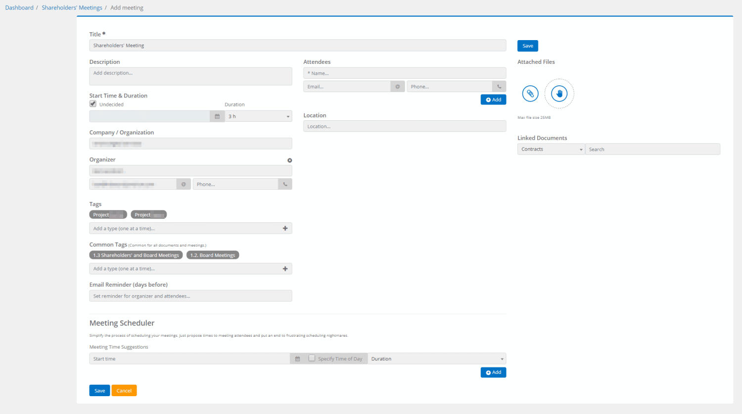
Task: Open the Meeting Scheduler Duration dropdown
Action: (x=437, y=359)
